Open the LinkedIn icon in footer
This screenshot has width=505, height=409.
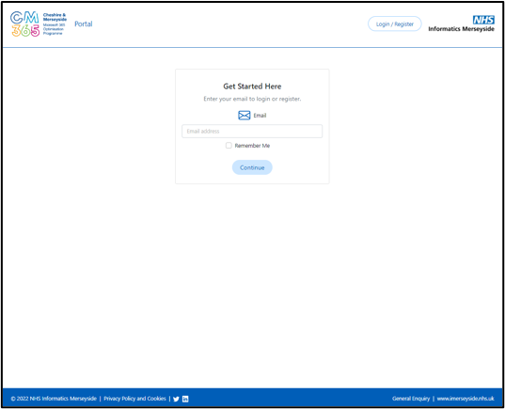[x=185, y=399]
